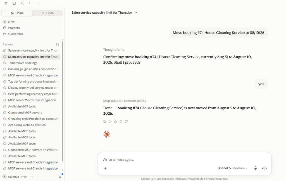Copy the response with copy icon
Image resolution: width=286 pixels, height=181 pixels.
coord(105,121)
